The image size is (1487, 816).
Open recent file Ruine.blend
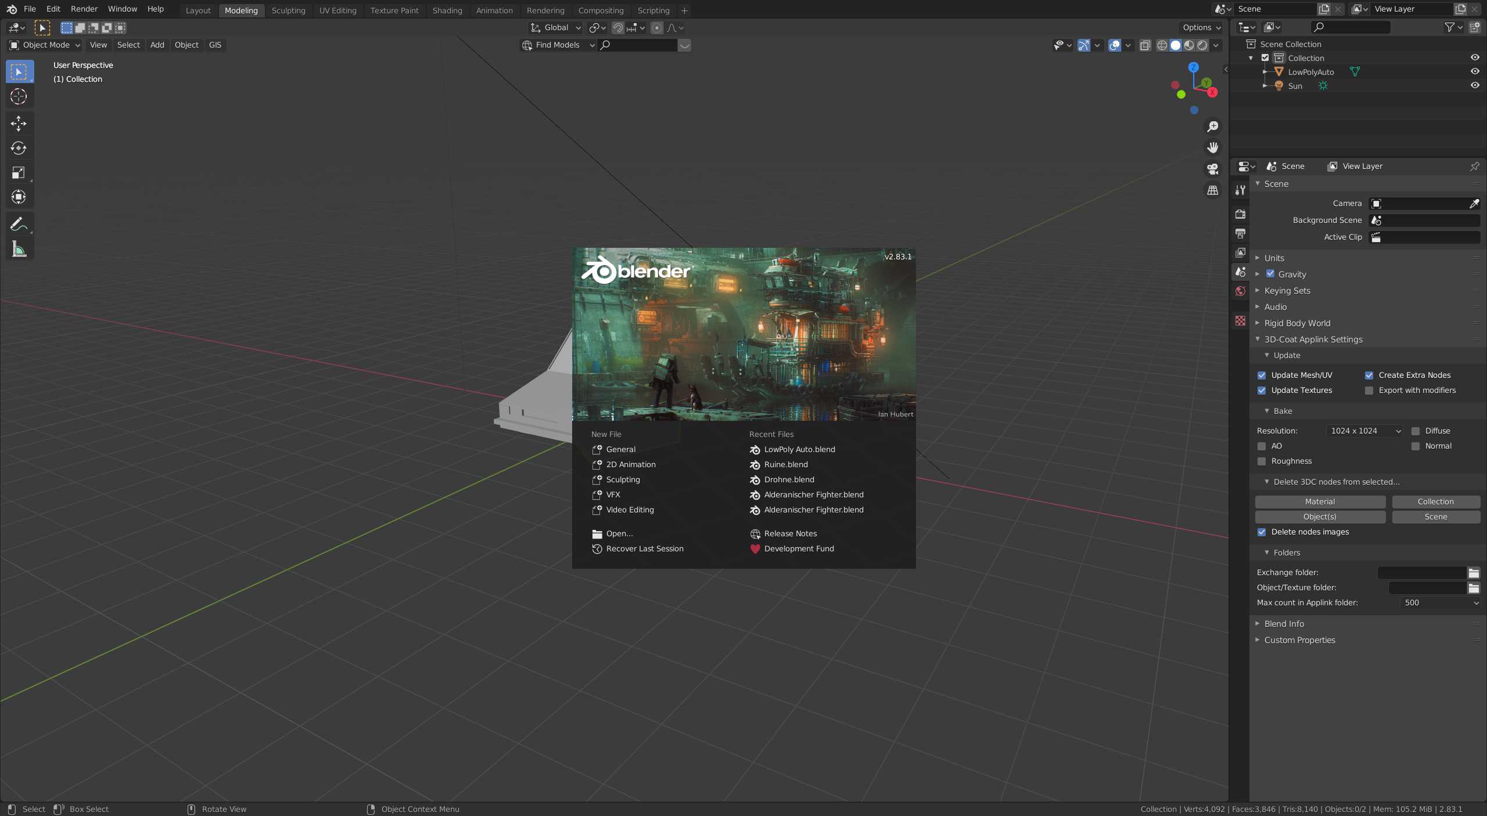click(x=785, y=464)
